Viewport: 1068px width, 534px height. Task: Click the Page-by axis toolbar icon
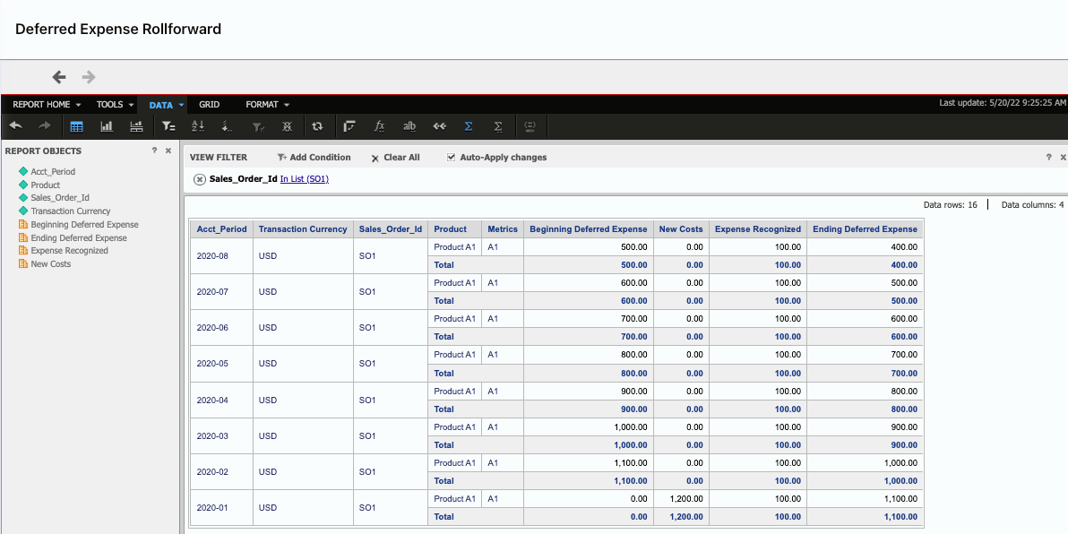pos(350,126)
